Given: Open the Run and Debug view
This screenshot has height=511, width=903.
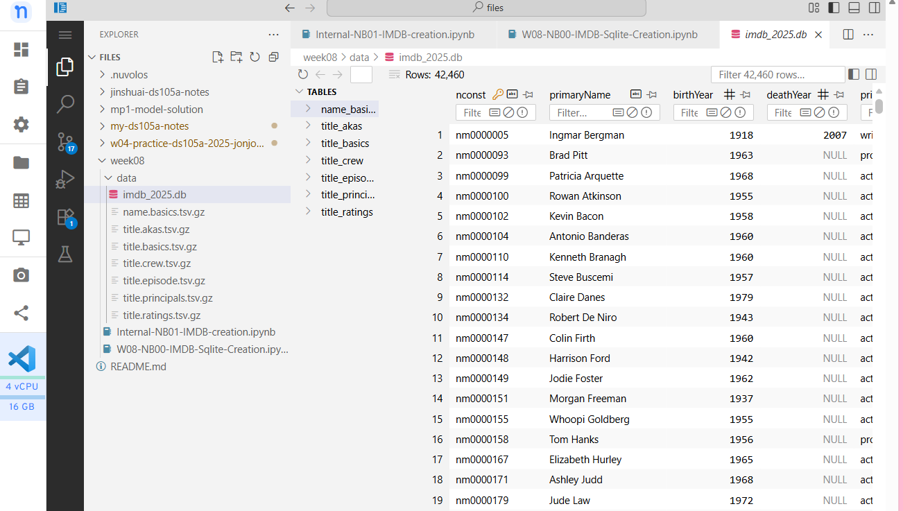Looking at the screenshot, I should click(x=65, y=180).
